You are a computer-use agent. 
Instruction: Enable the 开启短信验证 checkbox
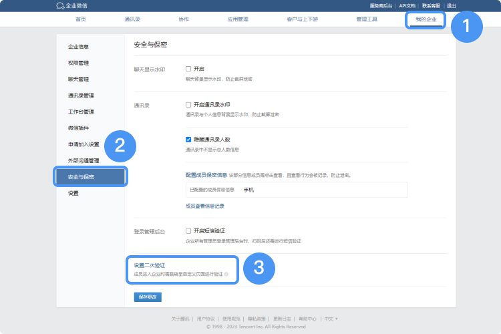pyautogui.click(x=188, y=230)
